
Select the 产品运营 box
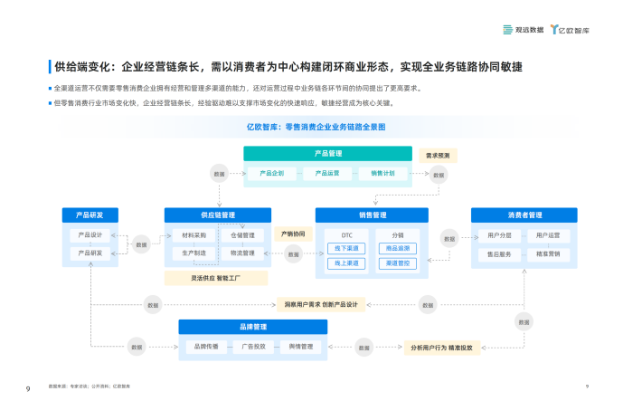(x=327, y=173)
